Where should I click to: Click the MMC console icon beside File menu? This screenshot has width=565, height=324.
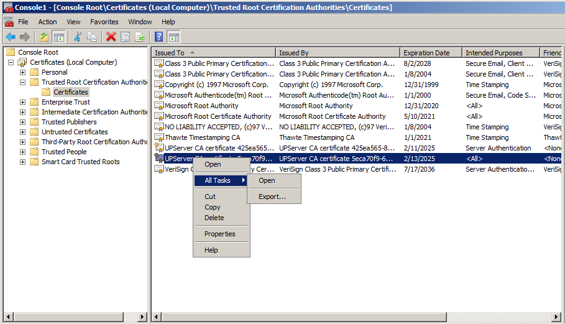(x=9, y=22)
